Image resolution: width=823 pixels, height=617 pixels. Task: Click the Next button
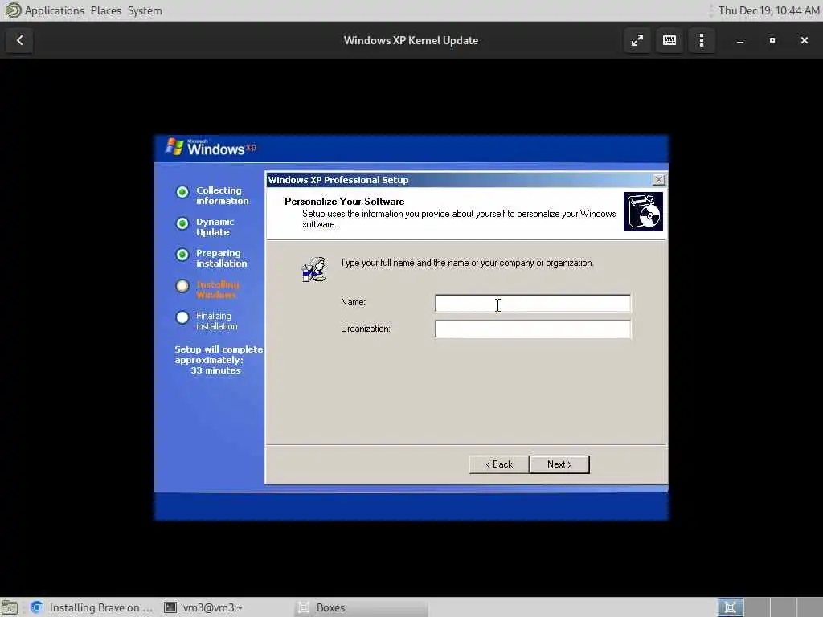point(559,464)
